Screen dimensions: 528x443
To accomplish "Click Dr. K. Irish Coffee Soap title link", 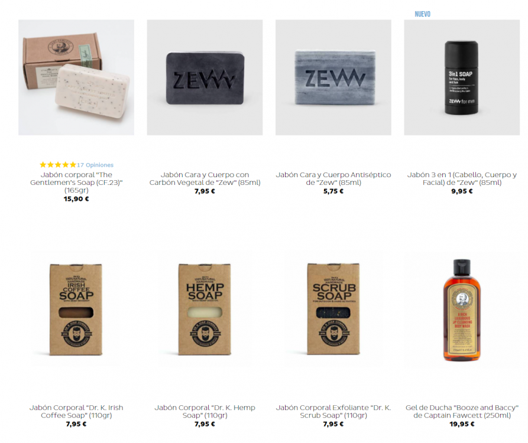I will [76, 411].
